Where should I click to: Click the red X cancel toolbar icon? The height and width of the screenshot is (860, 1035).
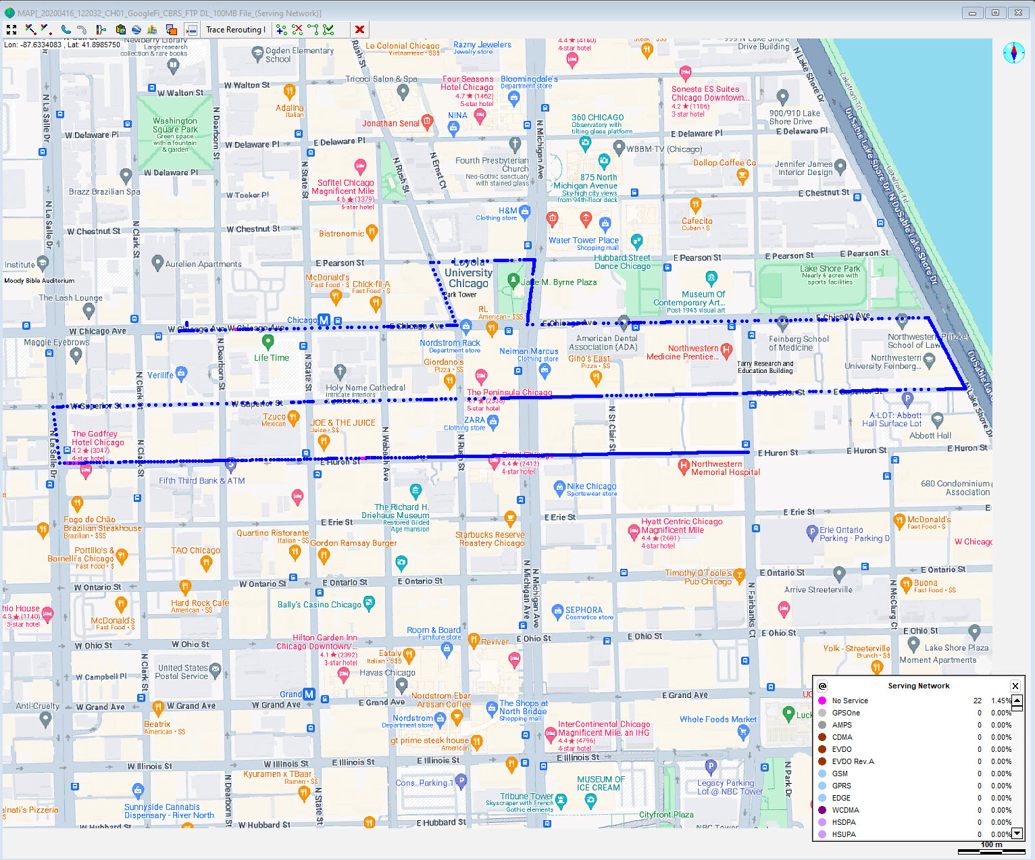point(359,30)
